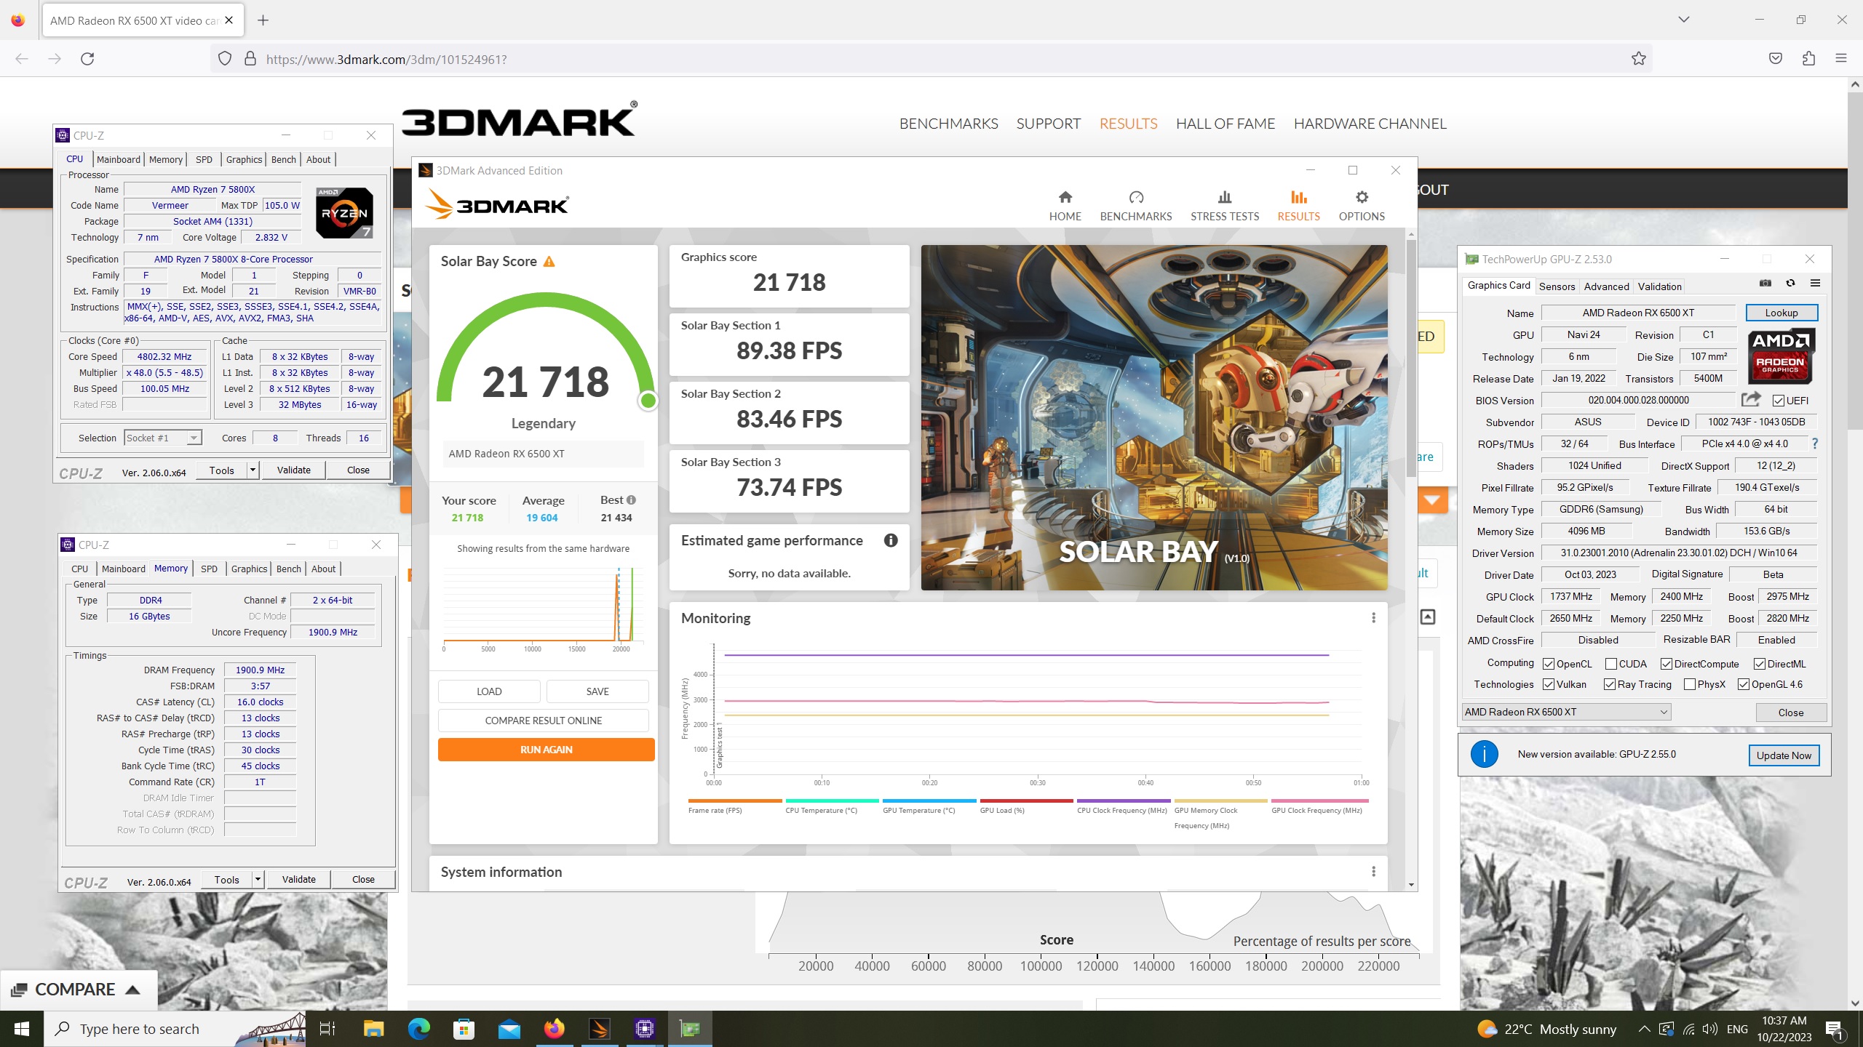The image size is (1863, 1047).
Task: Toggle UEFI checkbox in GPU-Z
Action: [x=1778, y=401]
